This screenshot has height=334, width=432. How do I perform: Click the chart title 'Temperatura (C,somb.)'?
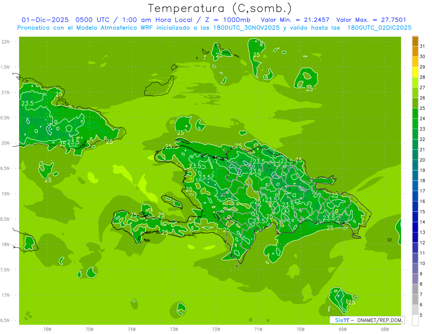pos(220,8)
